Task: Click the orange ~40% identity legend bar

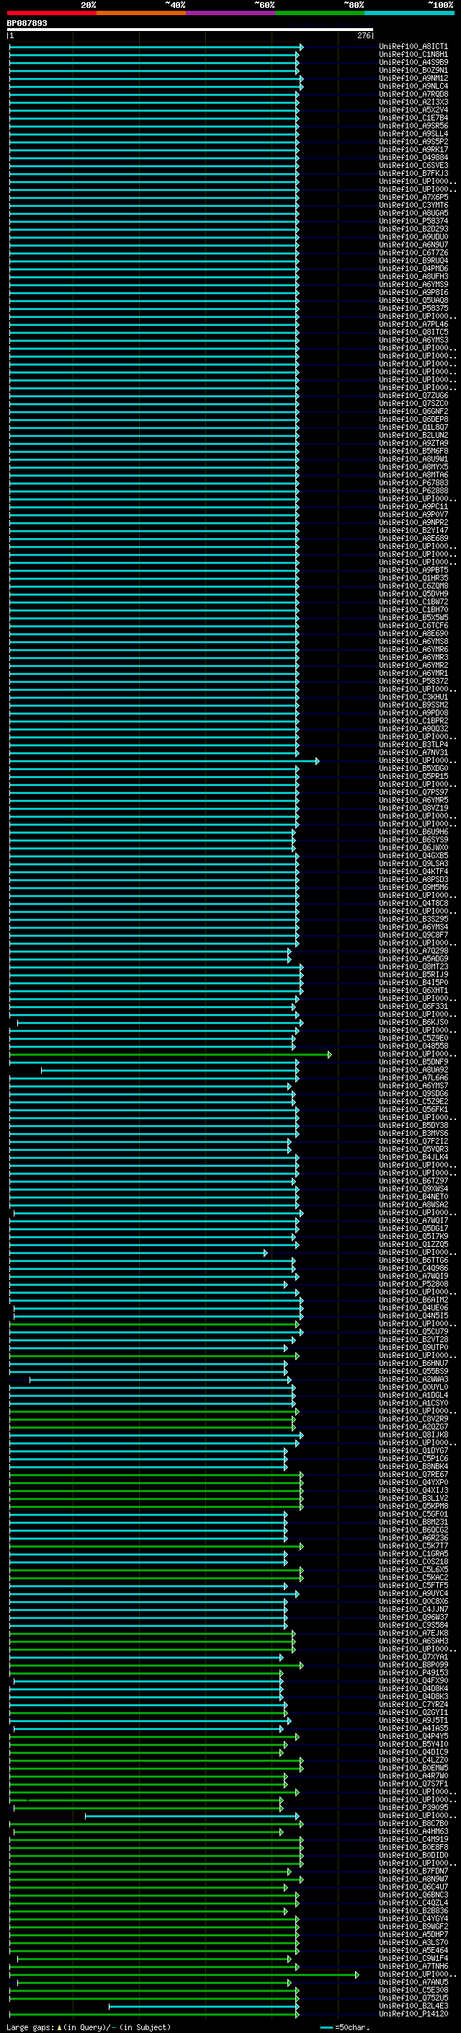Action: (x=141, y=13)
